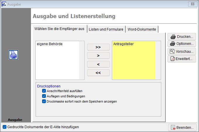Open the Word-Dokumente tab

pyautogui.click(x=142, y=29)
